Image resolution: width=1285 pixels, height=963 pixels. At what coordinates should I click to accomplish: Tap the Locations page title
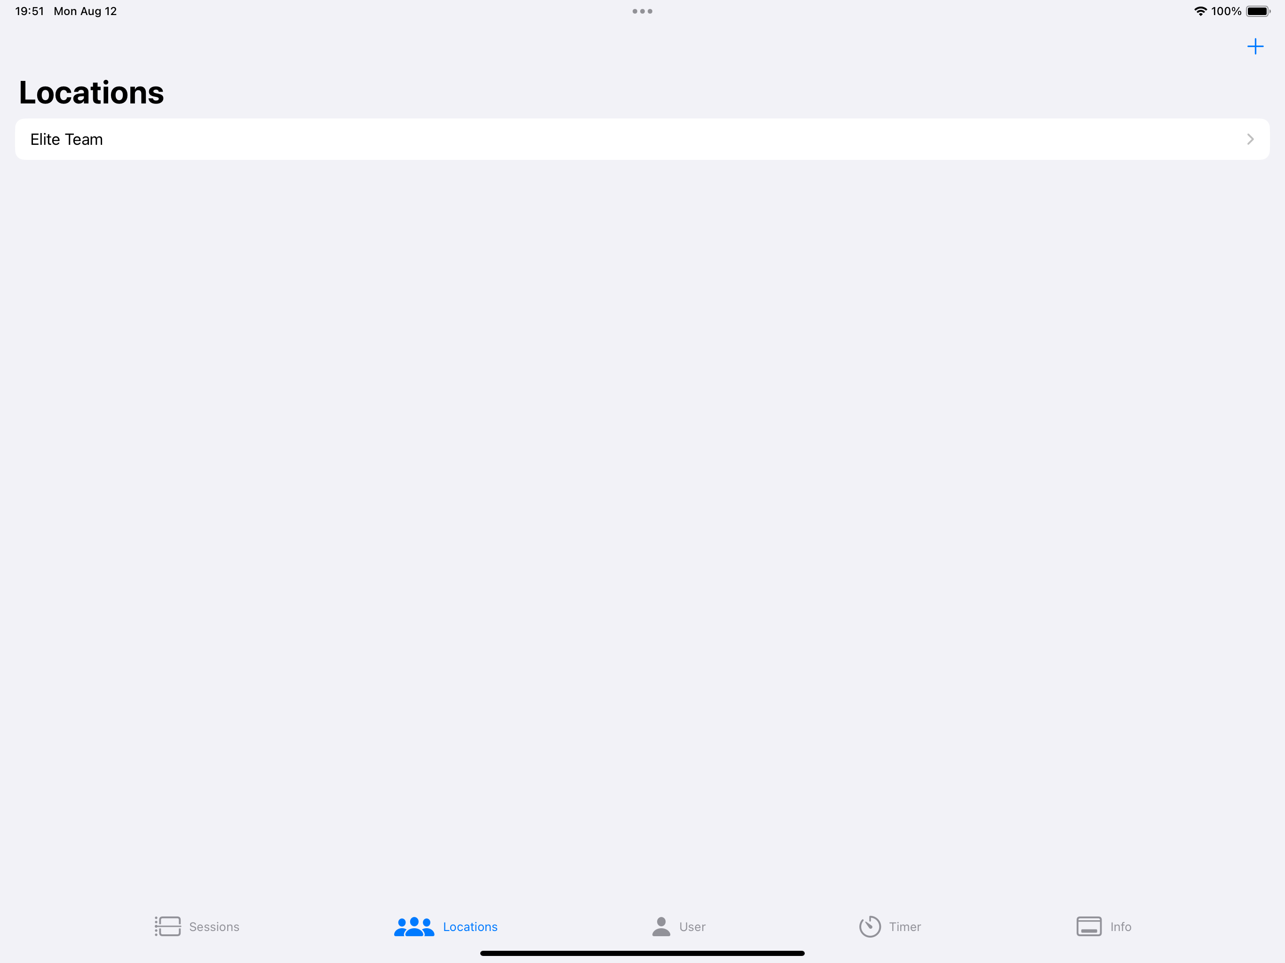tap(91, 93)
